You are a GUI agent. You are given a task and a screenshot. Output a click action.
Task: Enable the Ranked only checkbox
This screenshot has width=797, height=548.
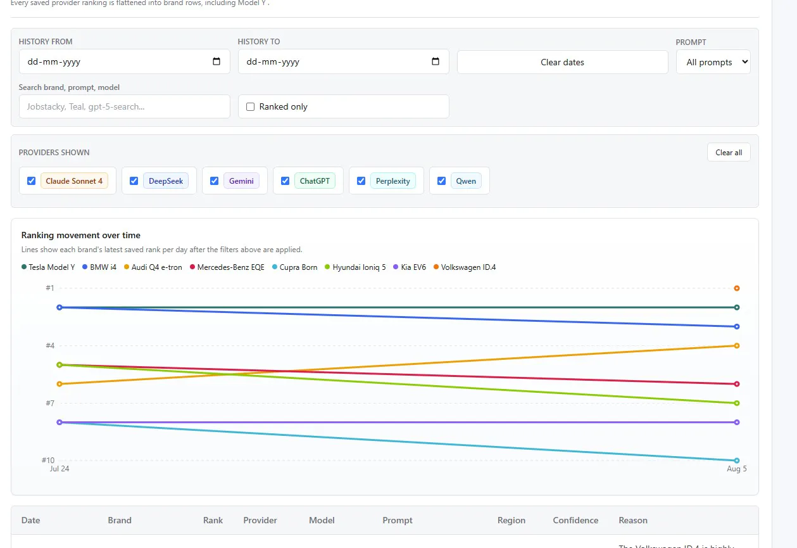(251, 106)
